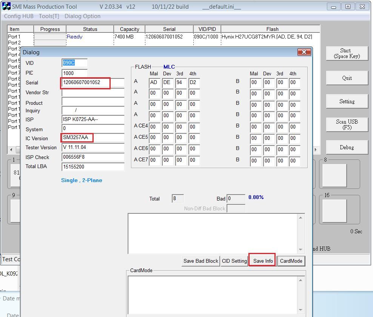Screen dimensions: 373x317
Task: Click the Save Info button
Action: pyautogui.click(x=263, y=261)
